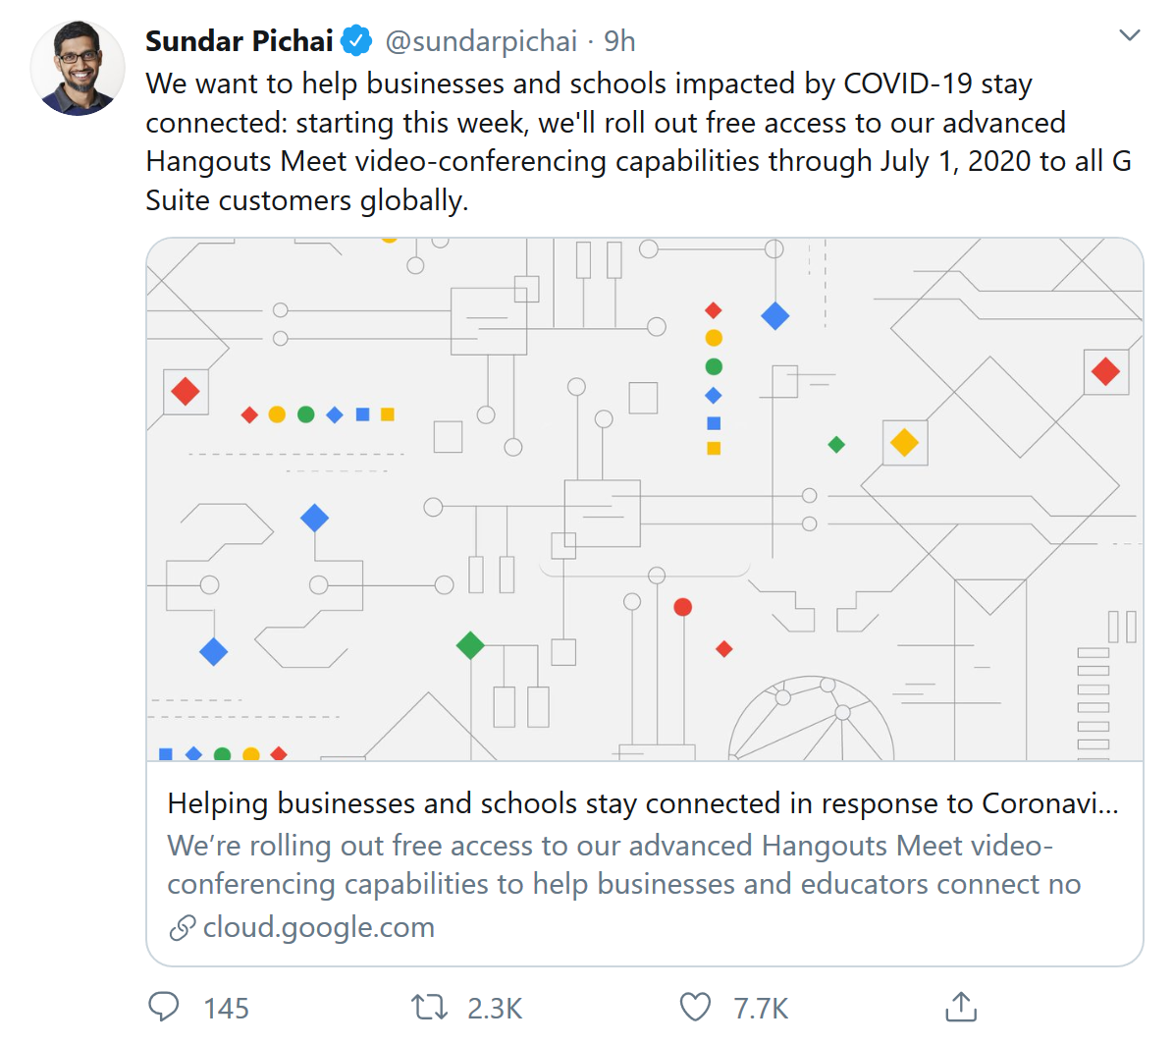The image size is (1174, 1045).
Task: Click the chain link icon beside cloud.google.com
Action: click(x=182, y=928)
